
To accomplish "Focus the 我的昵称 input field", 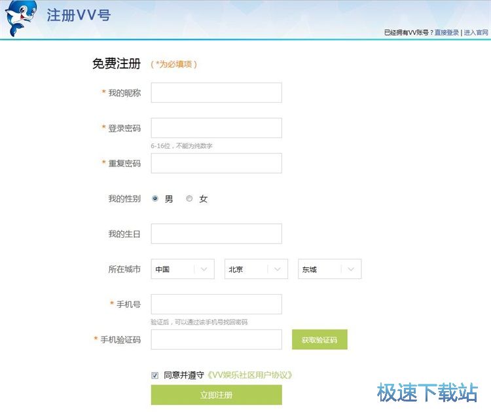I will [x=217, y=93].
